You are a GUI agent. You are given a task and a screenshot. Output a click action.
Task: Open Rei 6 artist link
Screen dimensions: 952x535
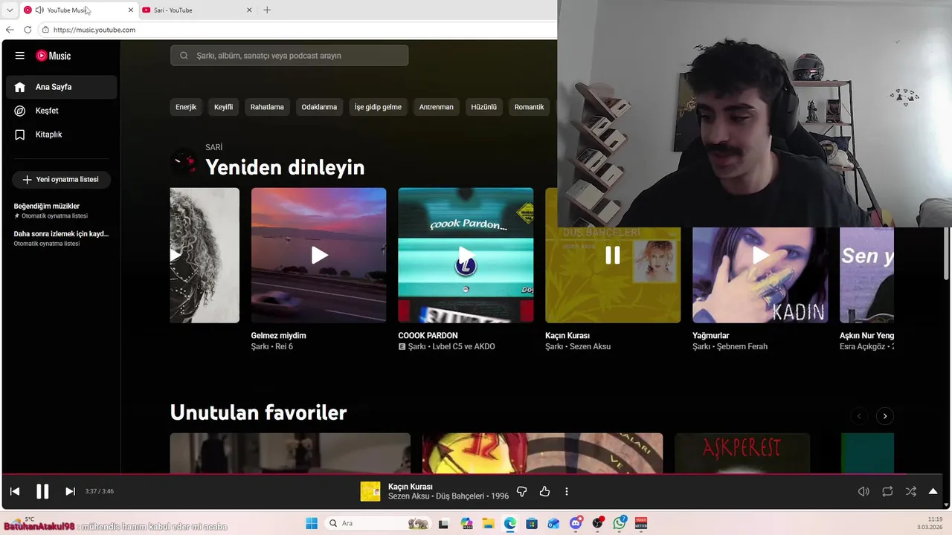(x=284, y=347)
